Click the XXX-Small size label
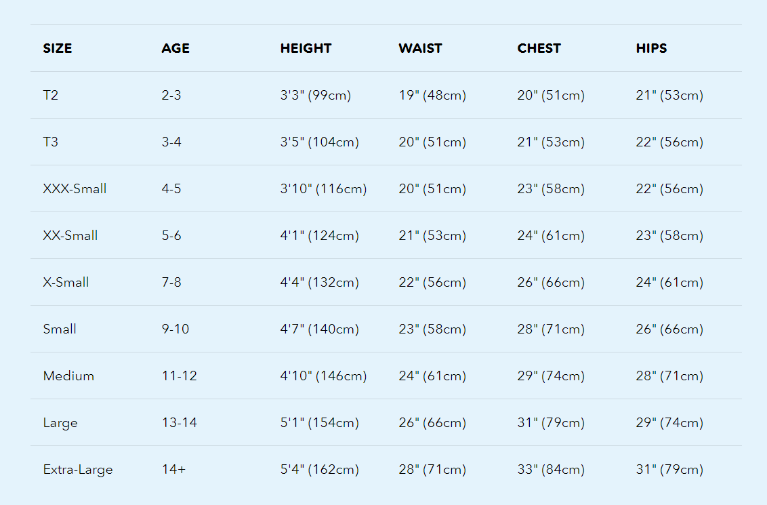The width and height of the screenshot is (767, 505). [x=75, y=189]
